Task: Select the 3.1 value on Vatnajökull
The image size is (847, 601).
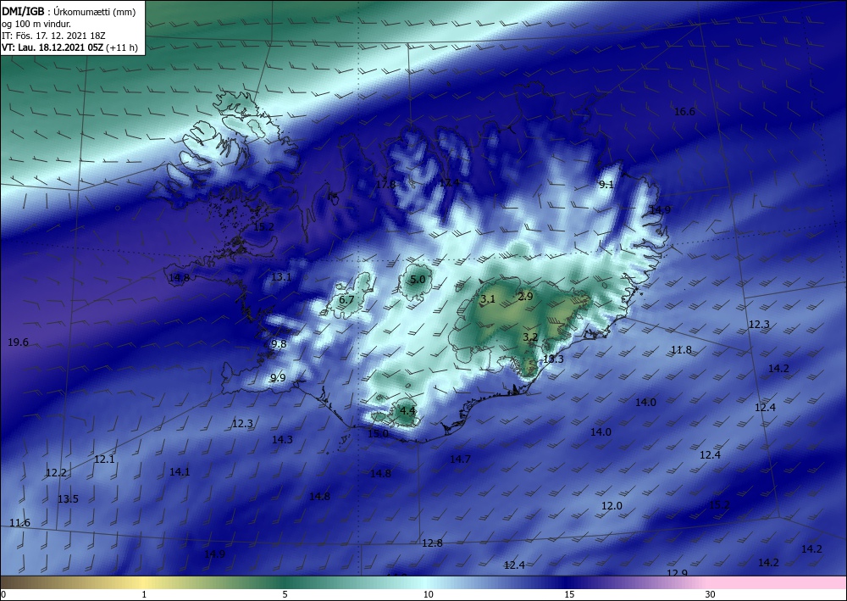Action: coord(488,299)
